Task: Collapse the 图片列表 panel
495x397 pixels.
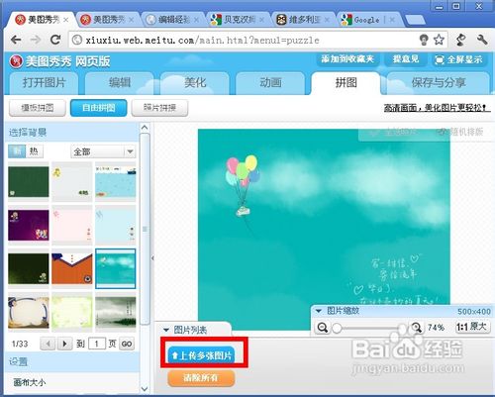Action: point(166,330)
